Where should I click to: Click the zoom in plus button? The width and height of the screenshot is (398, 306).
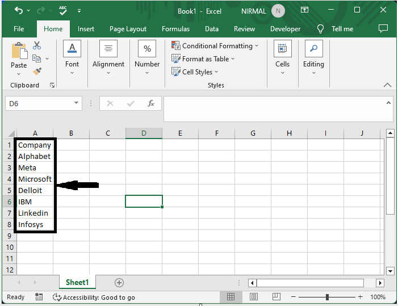[360, 296]
